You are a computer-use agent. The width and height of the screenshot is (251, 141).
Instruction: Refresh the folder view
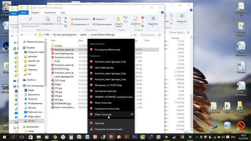coord(135,35)
